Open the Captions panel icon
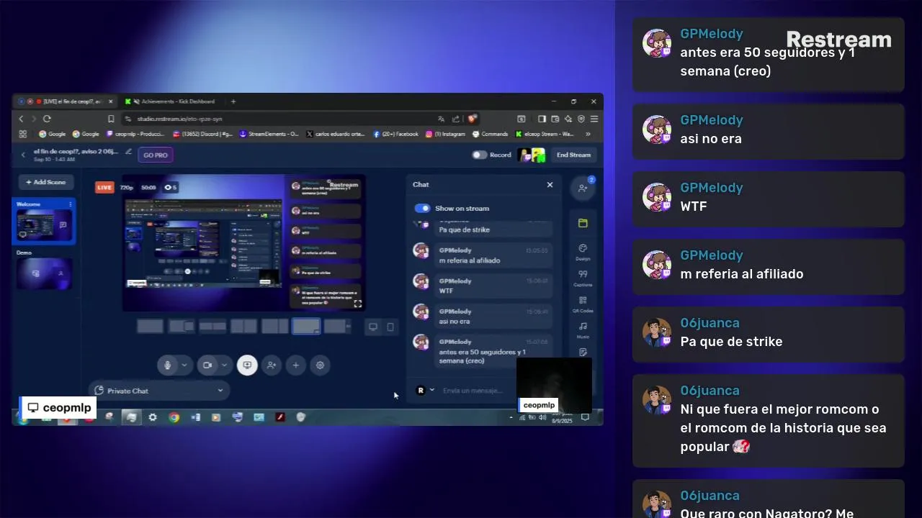Viewport: 922px width, 518px height. coord(583,278)
